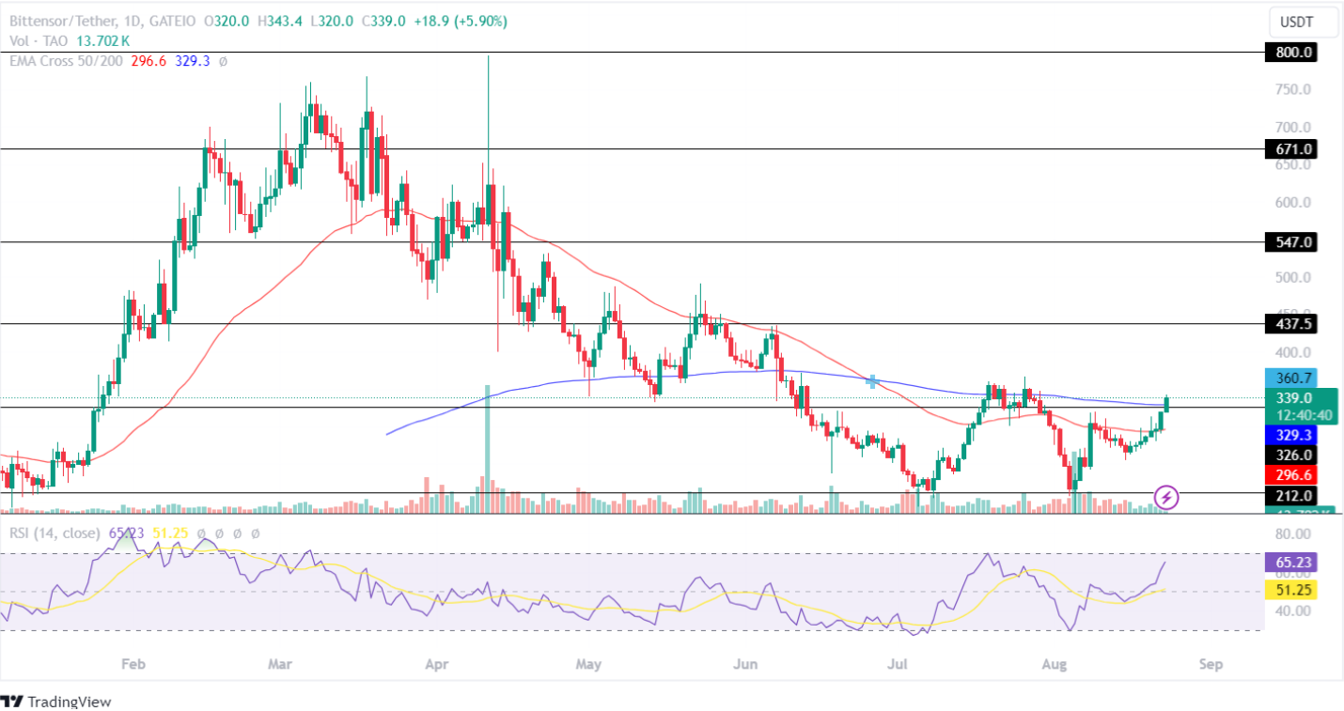The width and height of the screenshot is (1344, 711).
Task: Click the yellow 51.25 RSI axis label
Action: pos(1290,590)
